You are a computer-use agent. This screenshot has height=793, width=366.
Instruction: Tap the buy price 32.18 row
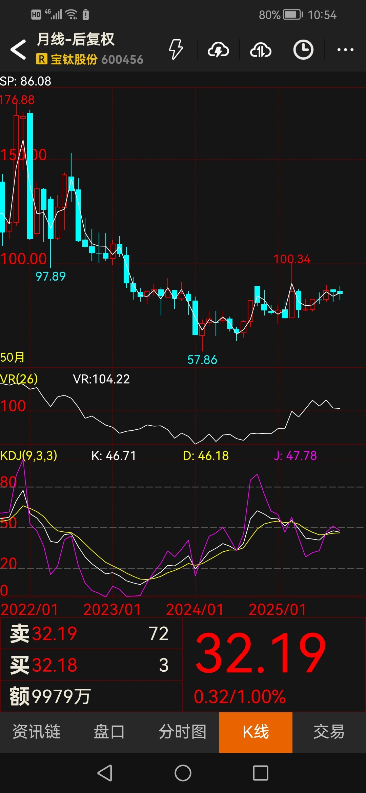click(x=91, y=665)
